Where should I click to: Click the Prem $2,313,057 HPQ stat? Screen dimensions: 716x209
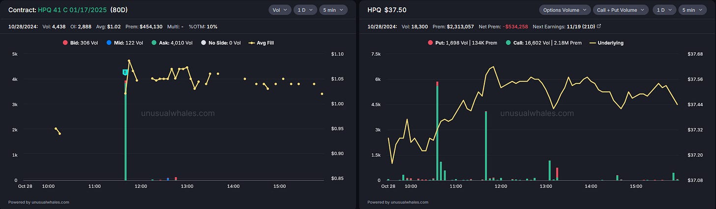453,26
